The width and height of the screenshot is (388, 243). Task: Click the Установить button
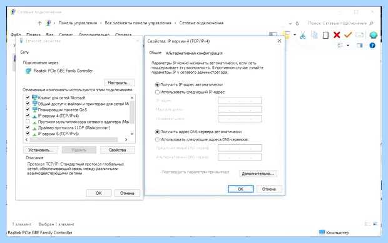[41, 150]
